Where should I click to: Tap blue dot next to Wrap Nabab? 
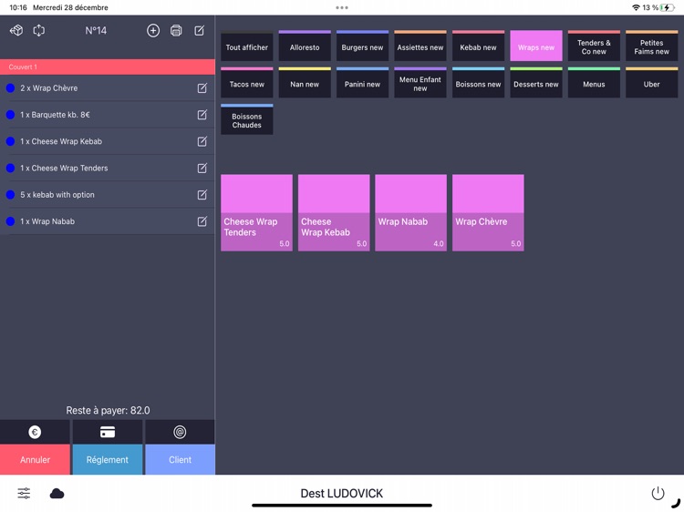tap(10, 220)
